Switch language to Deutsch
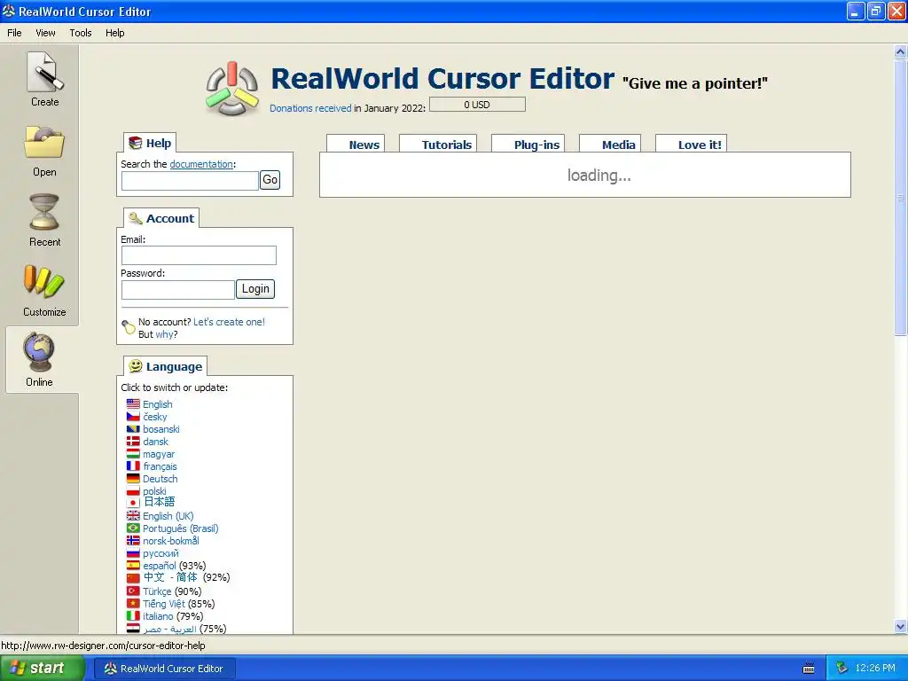The height and width of the screenshot is (681, 908). [160, 479]
